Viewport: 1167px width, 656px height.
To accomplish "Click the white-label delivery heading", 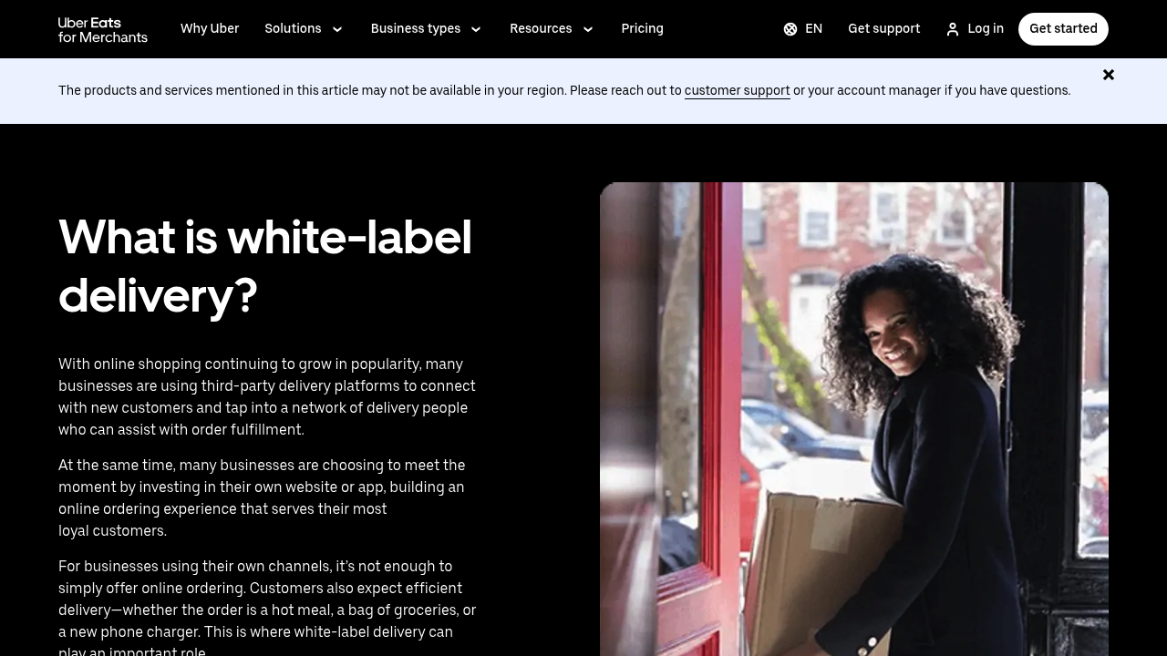I will pos(265,266).
